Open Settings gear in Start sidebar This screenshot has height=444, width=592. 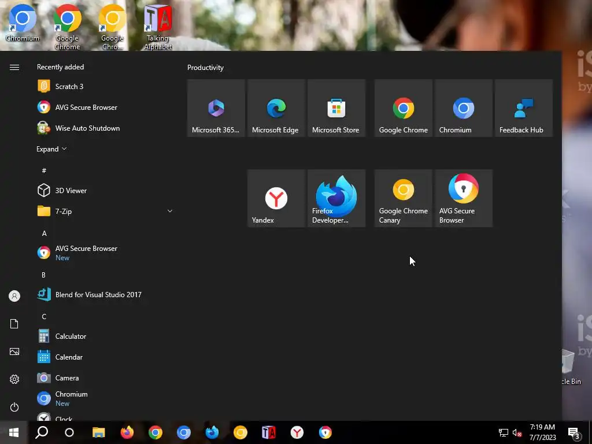click(14, 379)
